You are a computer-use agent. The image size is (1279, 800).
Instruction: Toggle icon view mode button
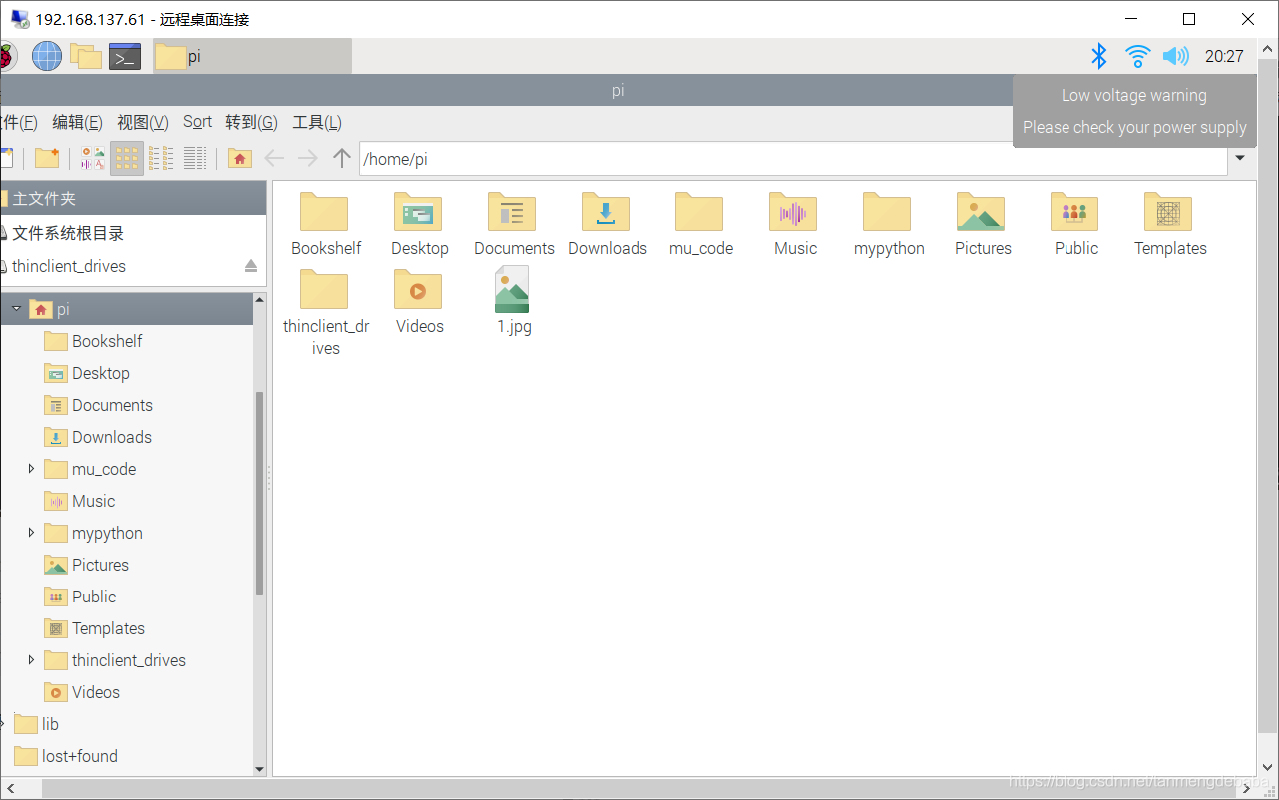[127, 158]
